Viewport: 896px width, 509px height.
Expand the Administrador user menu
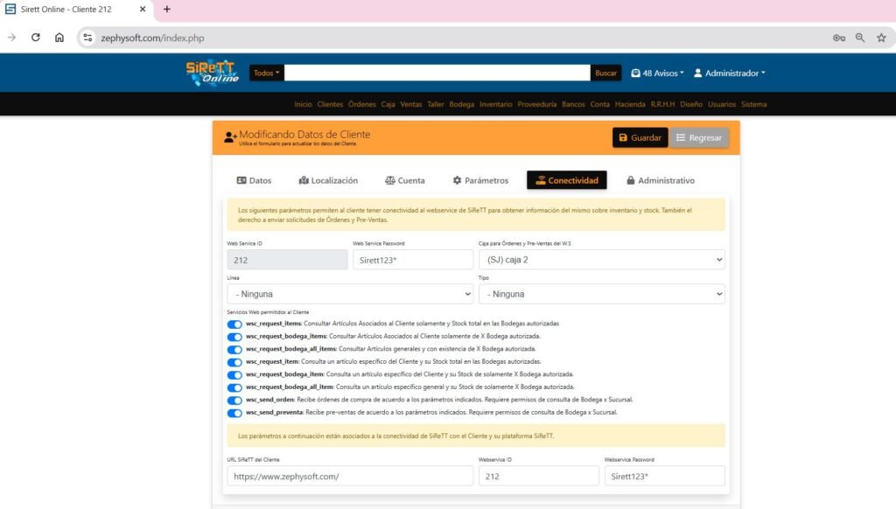pos(730,73)
